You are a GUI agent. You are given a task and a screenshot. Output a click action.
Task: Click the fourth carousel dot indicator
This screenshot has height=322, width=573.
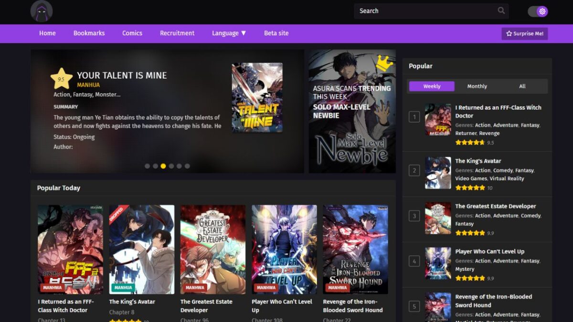[171, 166]
